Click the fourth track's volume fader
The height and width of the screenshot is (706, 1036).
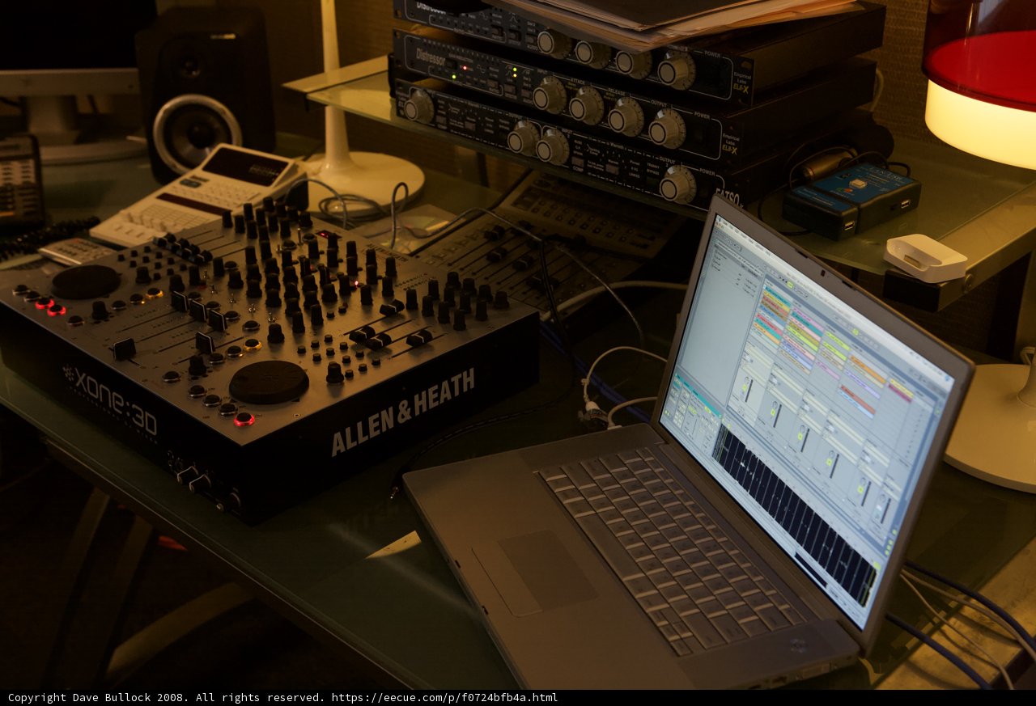coord(834,466)
